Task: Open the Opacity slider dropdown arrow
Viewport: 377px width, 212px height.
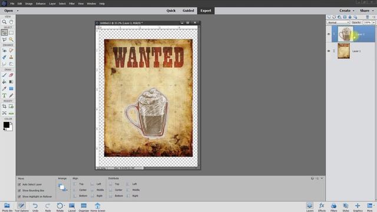Action: (x=373, y=22)
